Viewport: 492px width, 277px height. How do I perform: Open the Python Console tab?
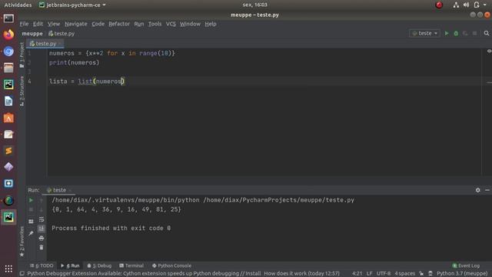click(x=171, y=265)
